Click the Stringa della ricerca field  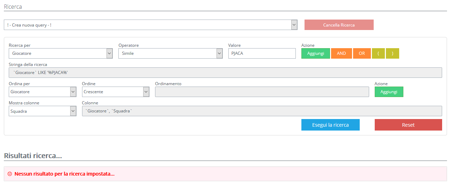pyautogui.click(x=225, y=73)
